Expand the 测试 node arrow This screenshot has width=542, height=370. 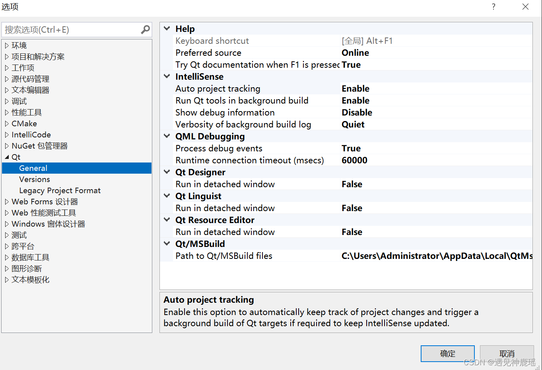pyautogui.click(x=7, y=235)
